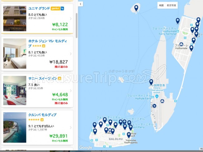Click pin near Artificial Beach
Image resolution: width=203 pixels, height=152 pixels.
coord(129,135)
